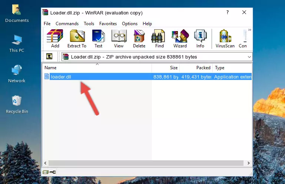Click the question mark help button

tap(228, 12)
